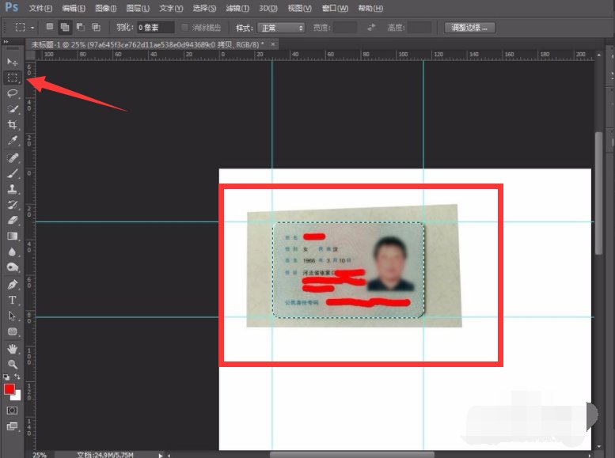
Task: Open the Layer (图层) menu
Action: 138,8
